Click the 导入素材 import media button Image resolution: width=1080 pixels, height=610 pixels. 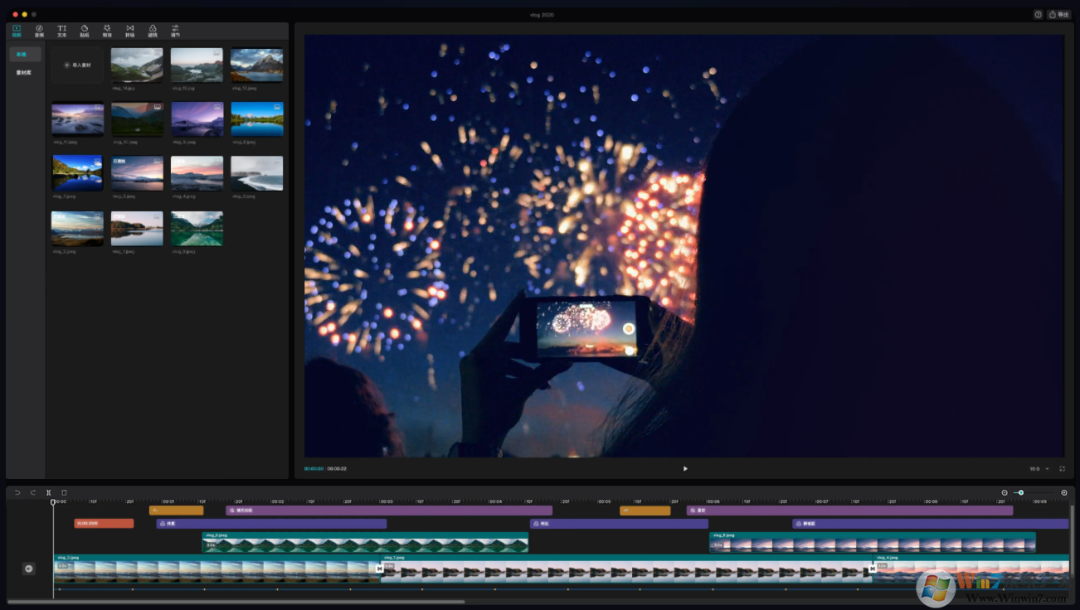point(77,65)
